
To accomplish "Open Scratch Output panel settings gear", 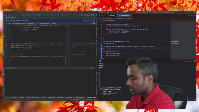I will click(x=92, y=68).
